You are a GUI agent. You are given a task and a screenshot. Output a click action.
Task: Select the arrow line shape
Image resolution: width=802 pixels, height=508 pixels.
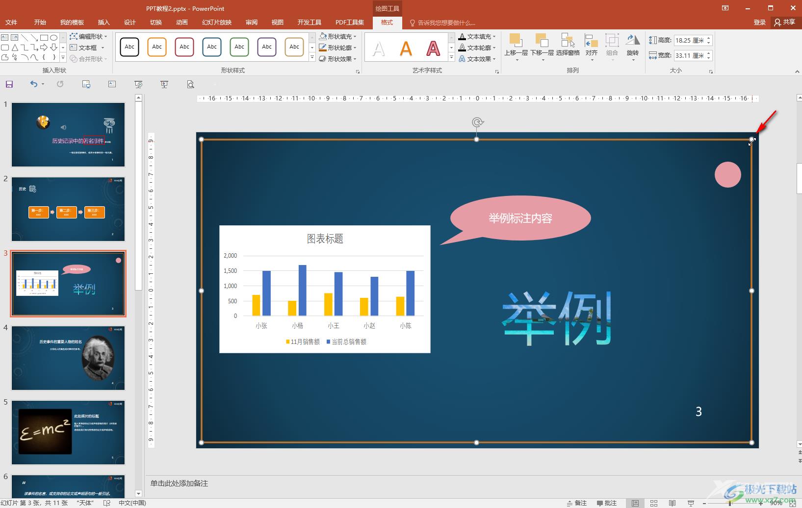click(x=34, y=38)
